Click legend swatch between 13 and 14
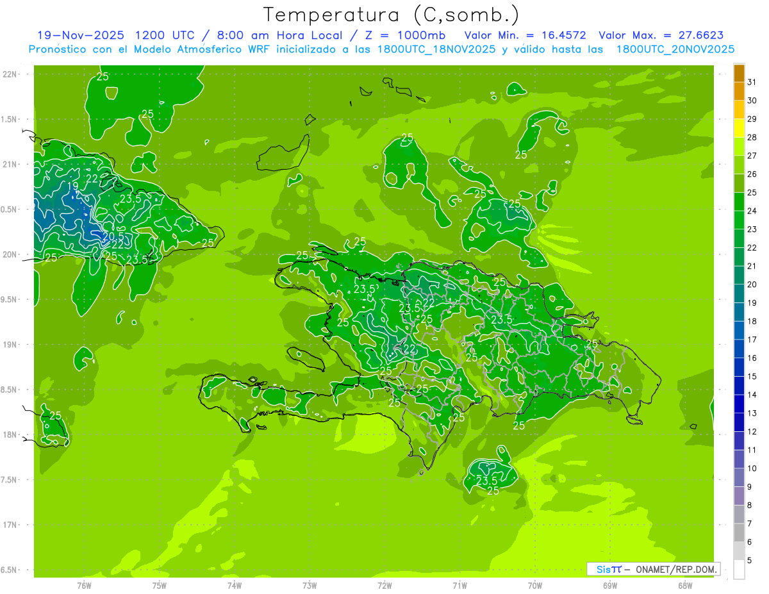 [x=739, y=404]
